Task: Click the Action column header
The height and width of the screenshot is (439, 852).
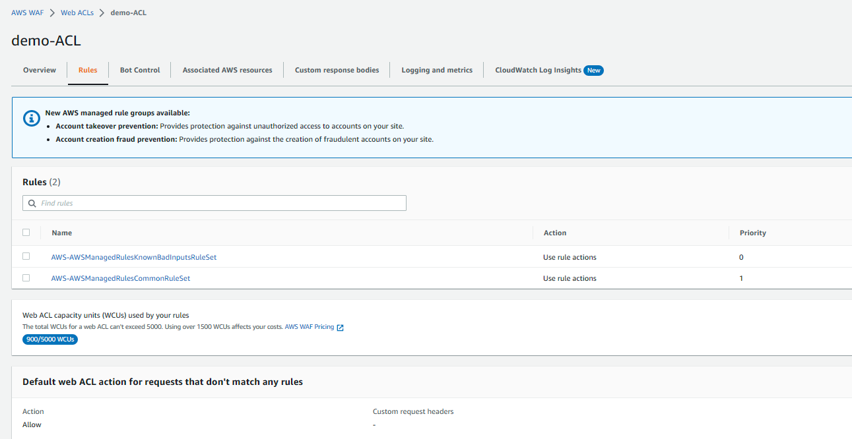Action: 555,233
